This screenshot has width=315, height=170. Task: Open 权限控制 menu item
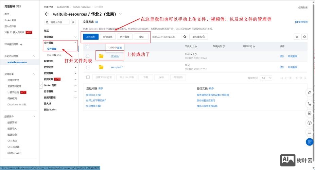(49, 61)
